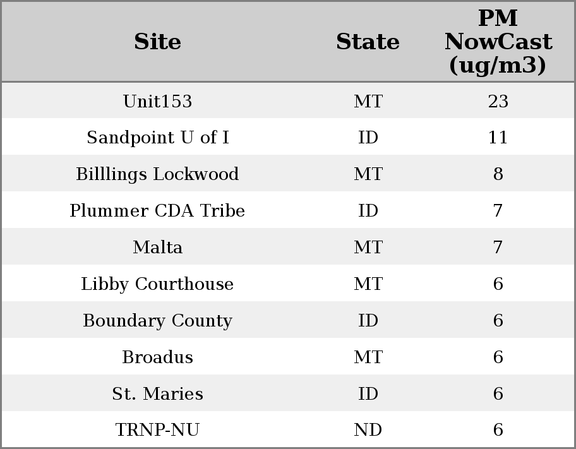The height and width of the screenshot is (449, 576).
Task: Select the Sandpoint U of I cell
Action: click(157, 138)
